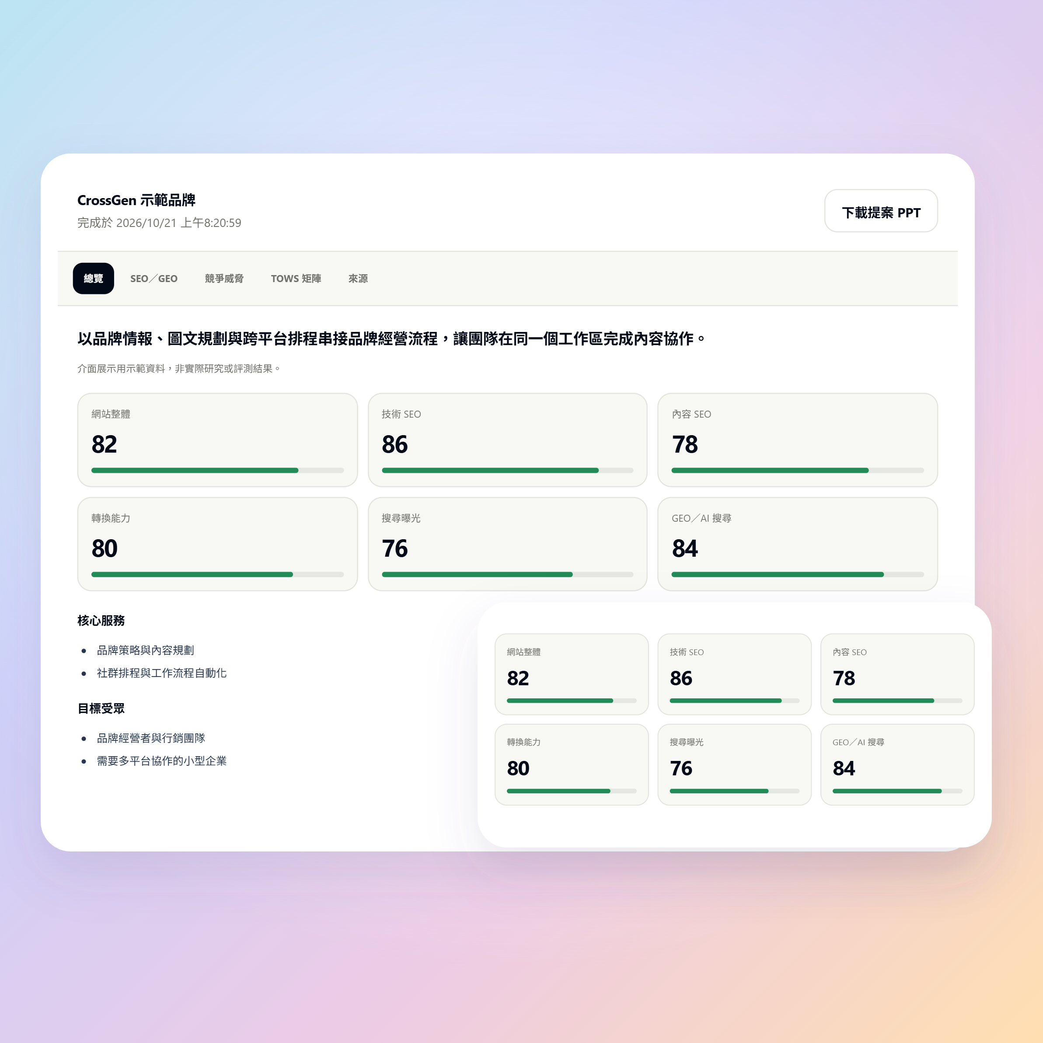Click the score 76 in floating overlay card
This screenshot has height=1043, width=1043.
pyautogui.click(x=681, y=768)
